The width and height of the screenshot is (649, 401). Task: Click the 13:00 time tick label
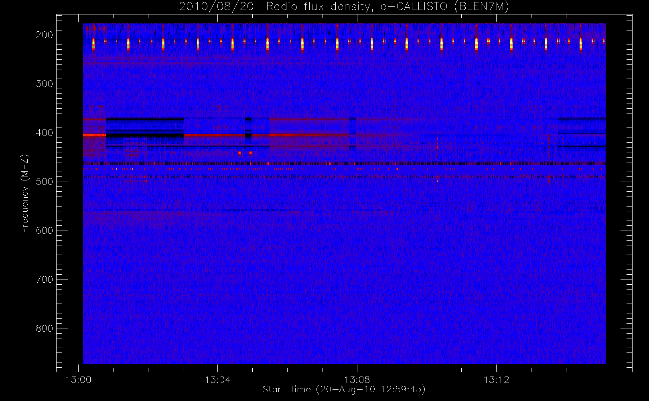pos(78,380)
